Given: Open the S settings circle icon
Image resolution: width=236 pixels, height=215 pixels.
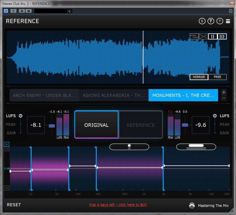Looking at the screenshot, I should [x=202, y=21].
